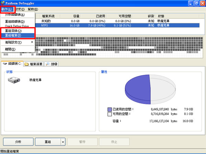
Task: Switch to the 檔案清單 tab
Action: click(34, 64)
